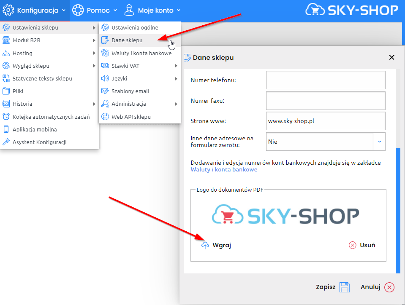This screenshot has height=305, width=405.
Task: Click the Sky-Shop PDF logo preview
Action: click(285, 214)
